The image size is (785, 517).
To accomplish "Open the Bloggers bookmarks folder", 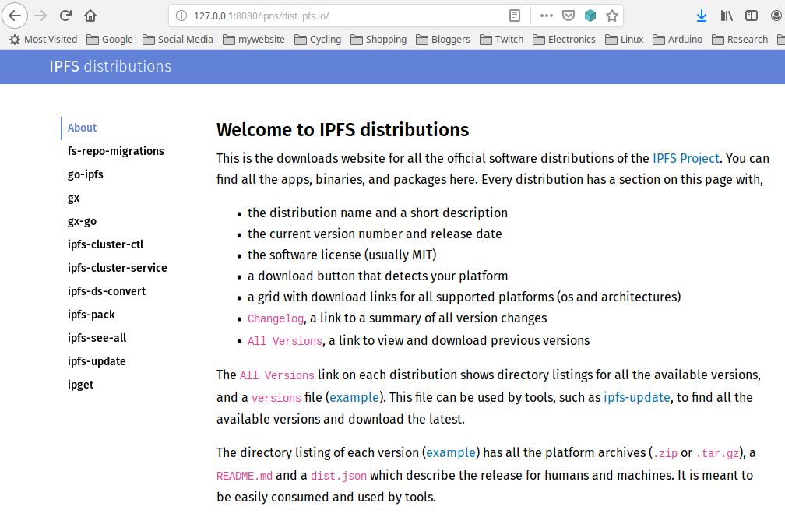I will tap(443, 39).
